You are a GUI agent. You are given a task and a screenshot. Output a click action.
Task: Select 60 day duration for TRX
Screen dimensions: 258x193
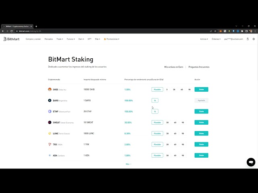[175, 144]
